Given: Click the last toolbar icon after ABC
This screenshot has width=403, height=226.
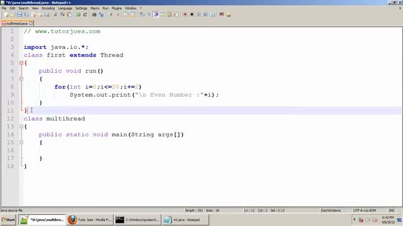Looking at the screenshot, I should pos(229,15).
